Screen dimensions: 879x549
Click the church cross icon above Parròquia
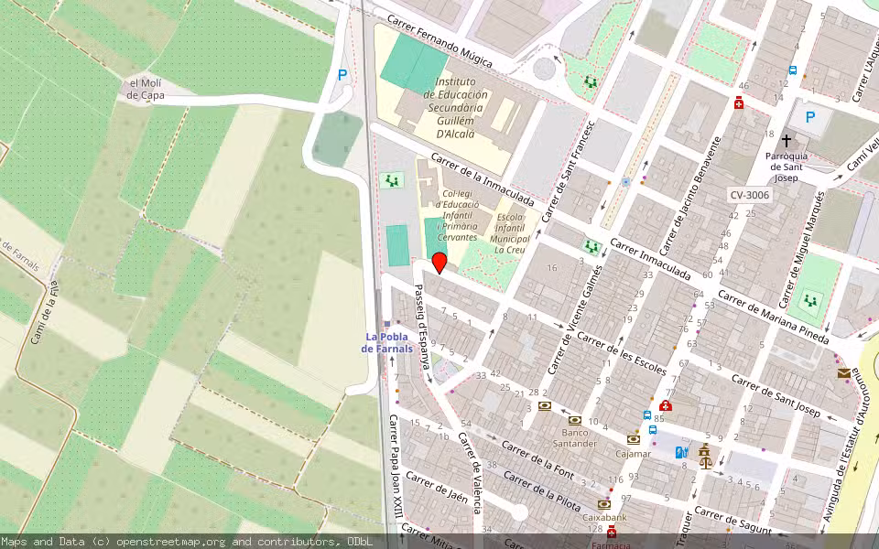786,140
